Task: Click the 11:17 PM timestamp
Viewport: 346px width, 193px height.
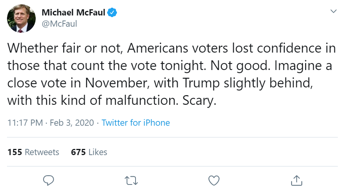Action: point(25,123)
